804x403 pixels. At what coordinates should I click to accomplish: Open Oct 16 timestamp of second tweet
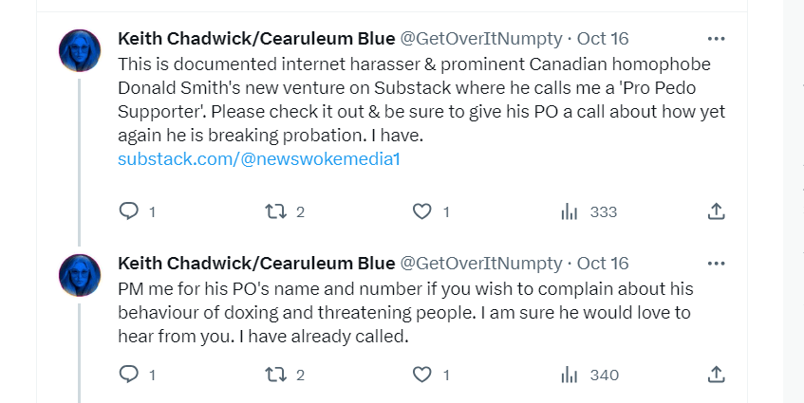603,264
